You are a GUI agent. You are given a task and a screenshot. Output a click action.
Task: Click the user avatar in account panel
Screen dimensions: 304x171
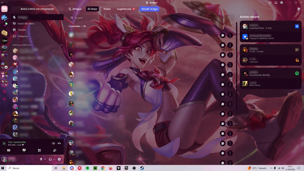pos(4,159)
